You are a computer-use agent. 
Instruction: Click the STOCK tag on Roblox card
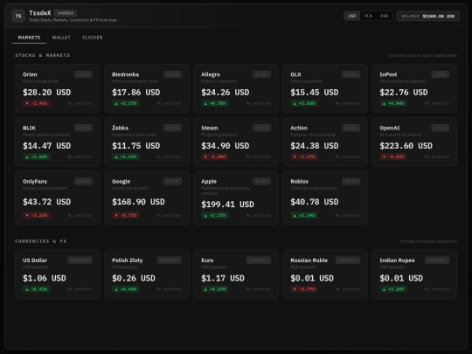tap(351, 182)
